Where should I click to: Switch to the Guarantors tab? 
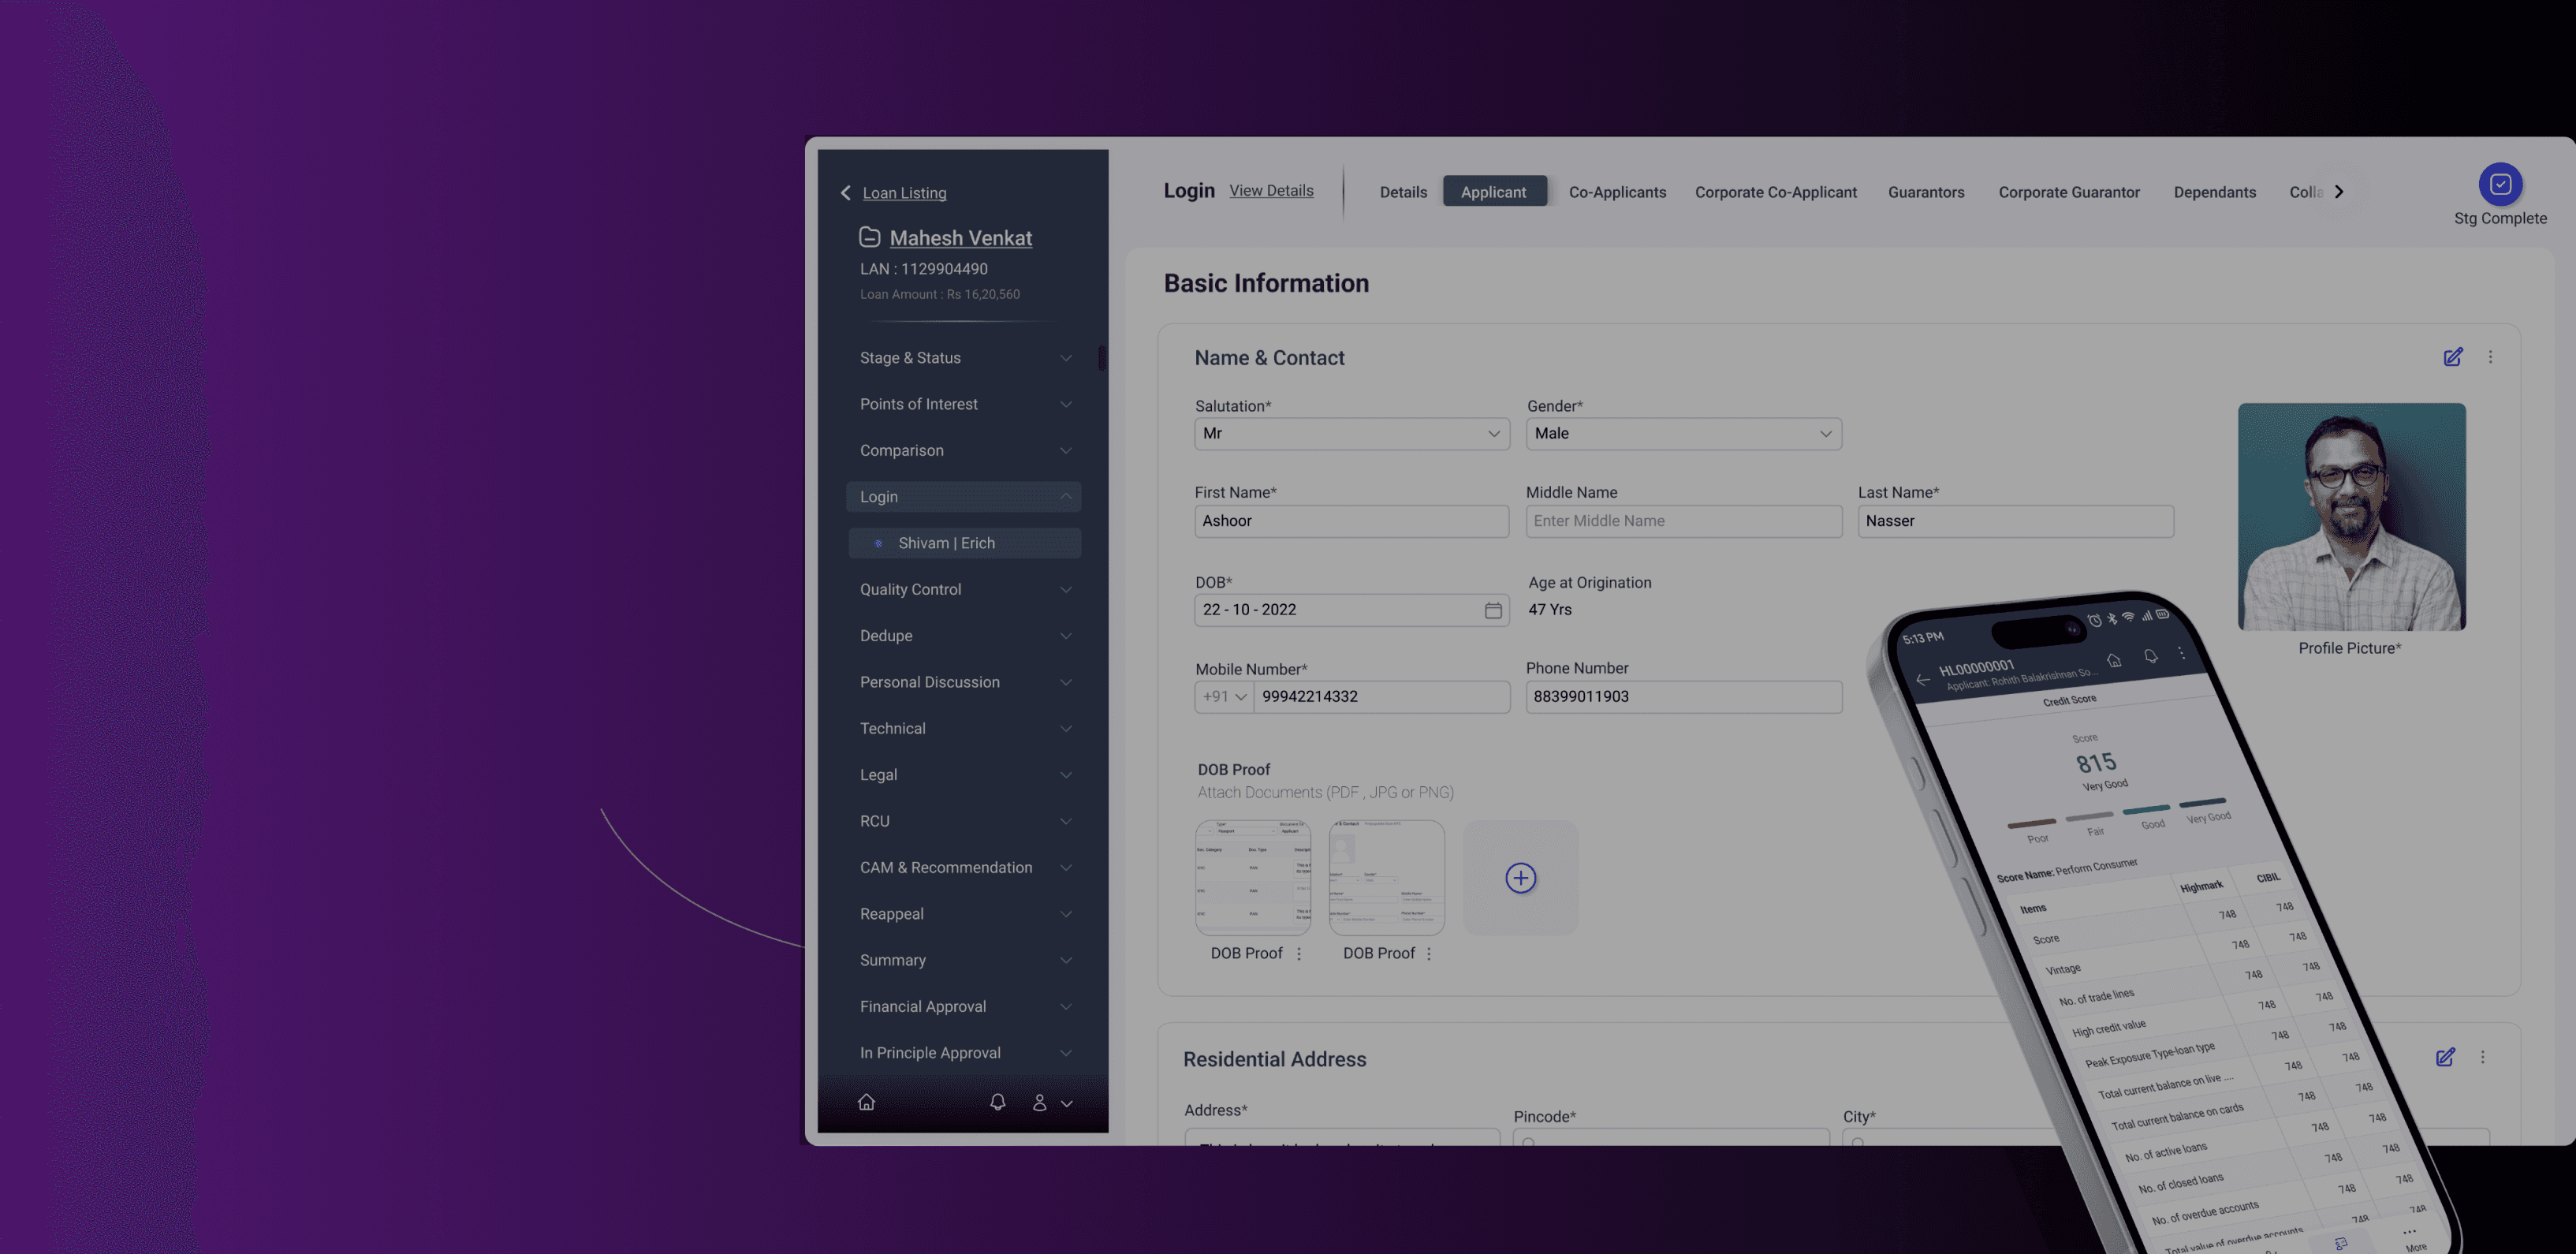point(1925,192)
